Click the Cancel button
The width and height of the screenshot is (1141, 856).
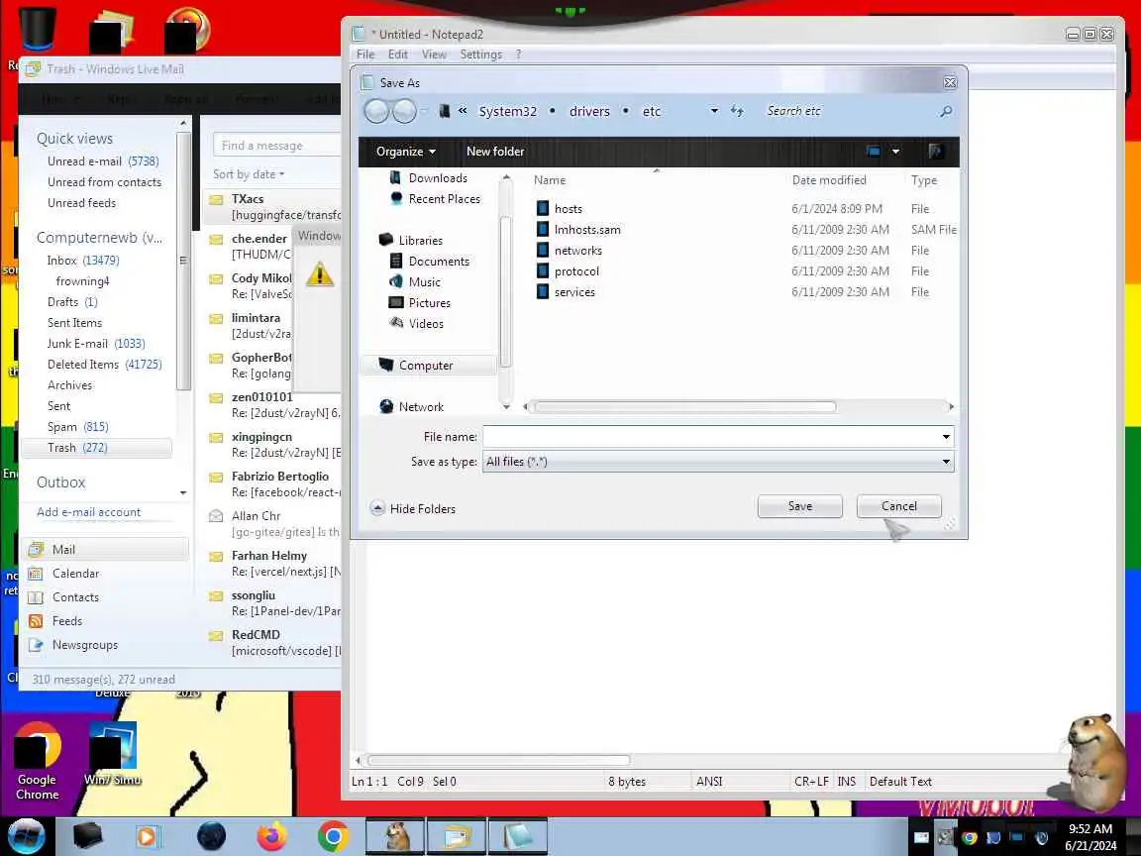898,506
